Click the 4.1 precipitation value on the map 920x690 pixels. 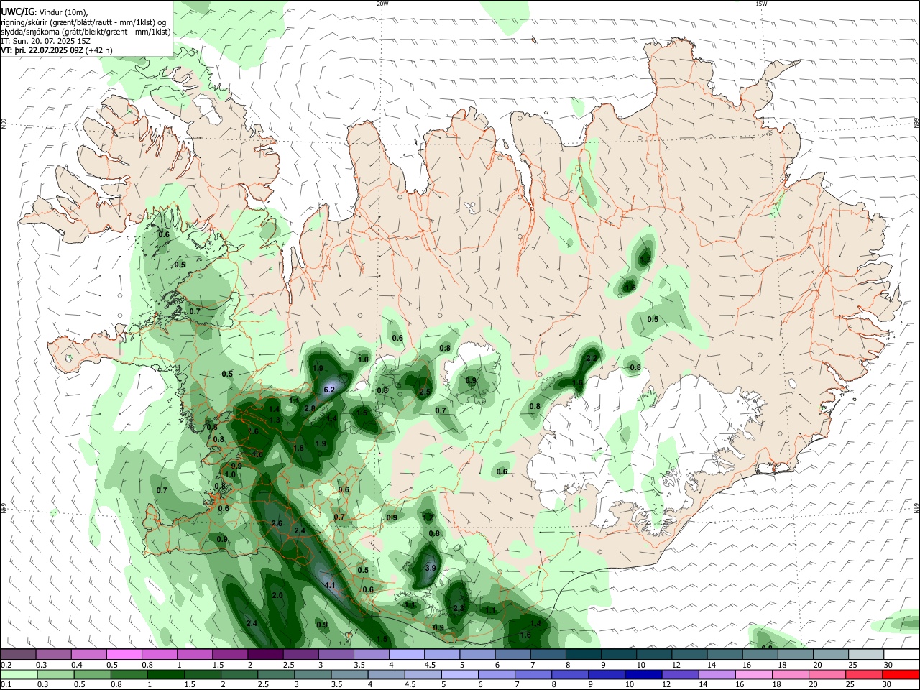pos(331,586)
